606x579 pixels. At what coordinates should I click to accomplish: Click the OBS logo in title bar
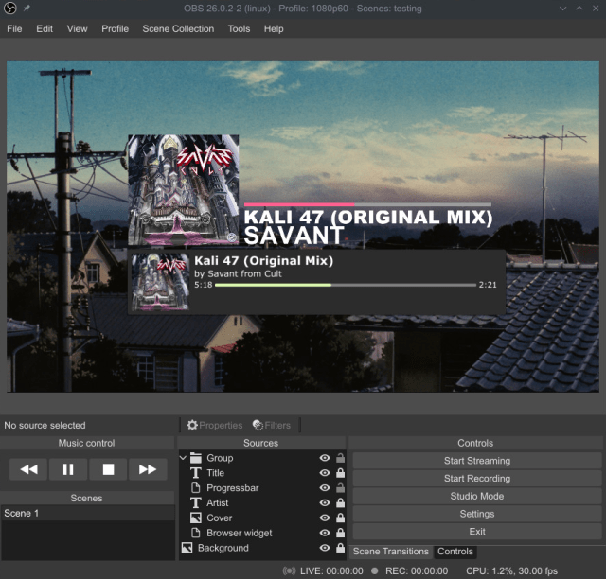pos(10,9)
